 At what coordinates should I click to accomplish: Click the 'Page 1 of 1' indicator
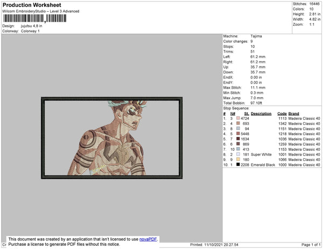311,245
